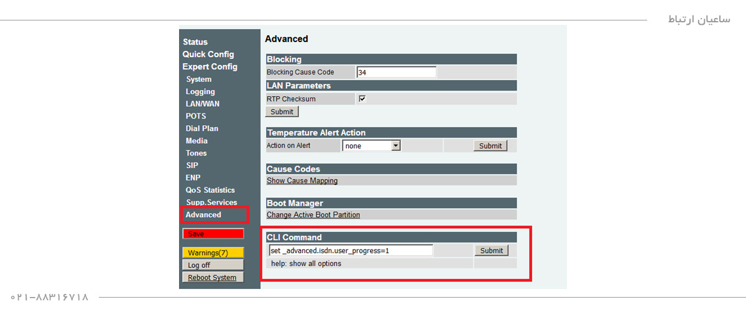Image resolution: width=746 pixels, height=310 pixels.
Task: Click the Blocking Cause Code input field
Action: [x=396, y=73]
